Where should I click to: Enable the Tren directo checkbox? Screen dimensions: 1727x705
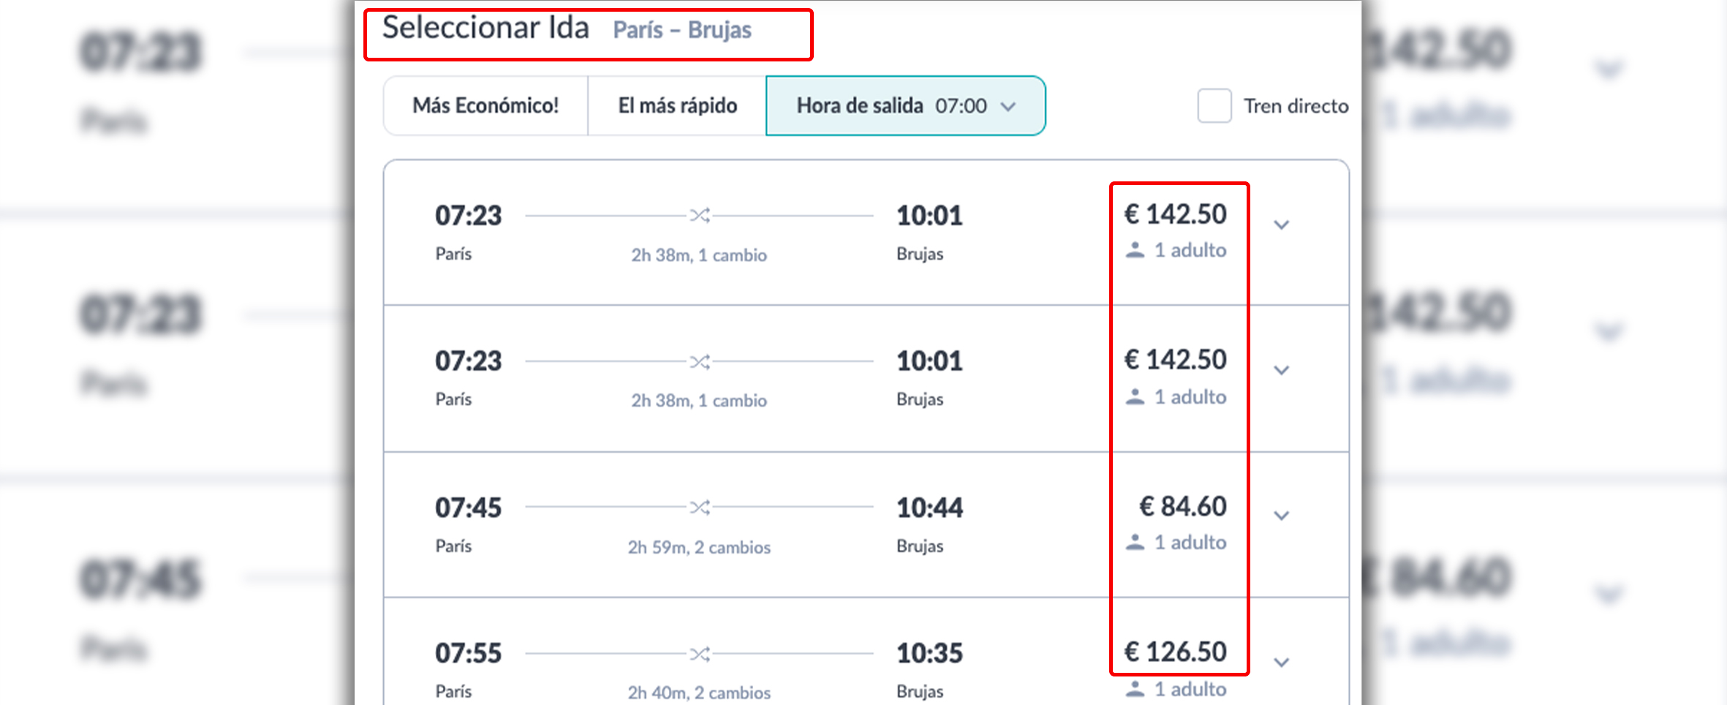(x=1214, y=106)
